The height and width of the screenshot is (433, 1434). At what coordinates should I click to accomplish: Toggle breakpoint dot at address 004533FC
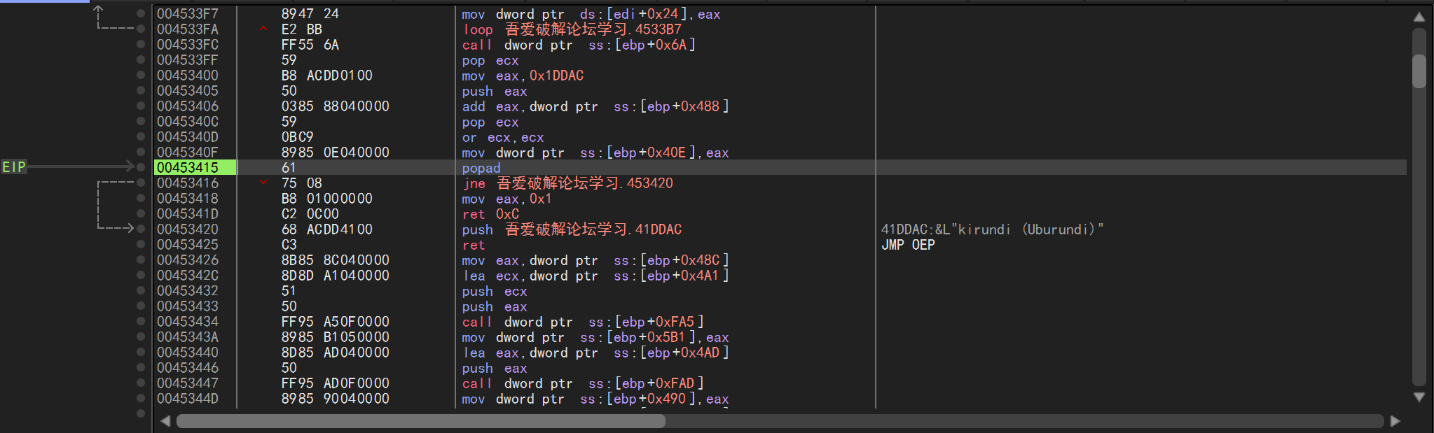(x=141, y=45)
